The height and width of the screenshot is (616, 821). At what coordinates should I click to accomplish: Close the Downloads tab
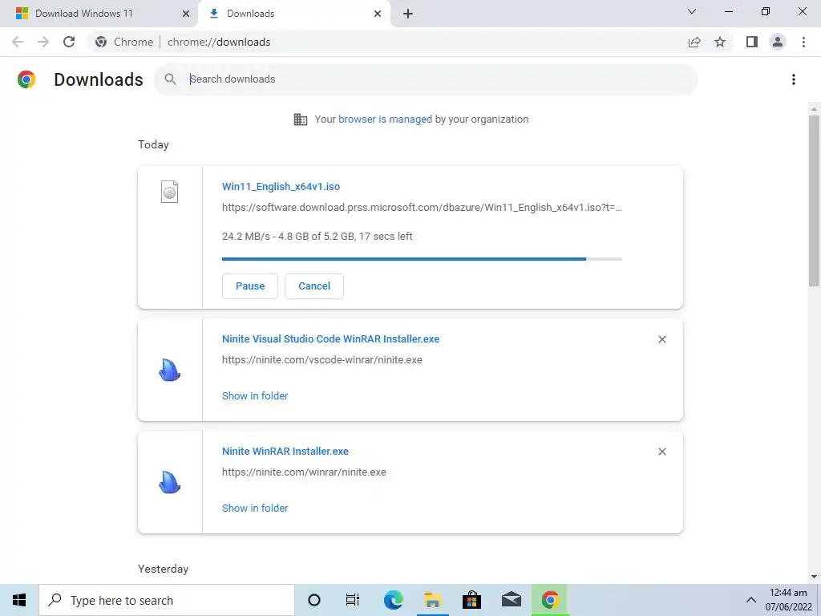[378, 14]
